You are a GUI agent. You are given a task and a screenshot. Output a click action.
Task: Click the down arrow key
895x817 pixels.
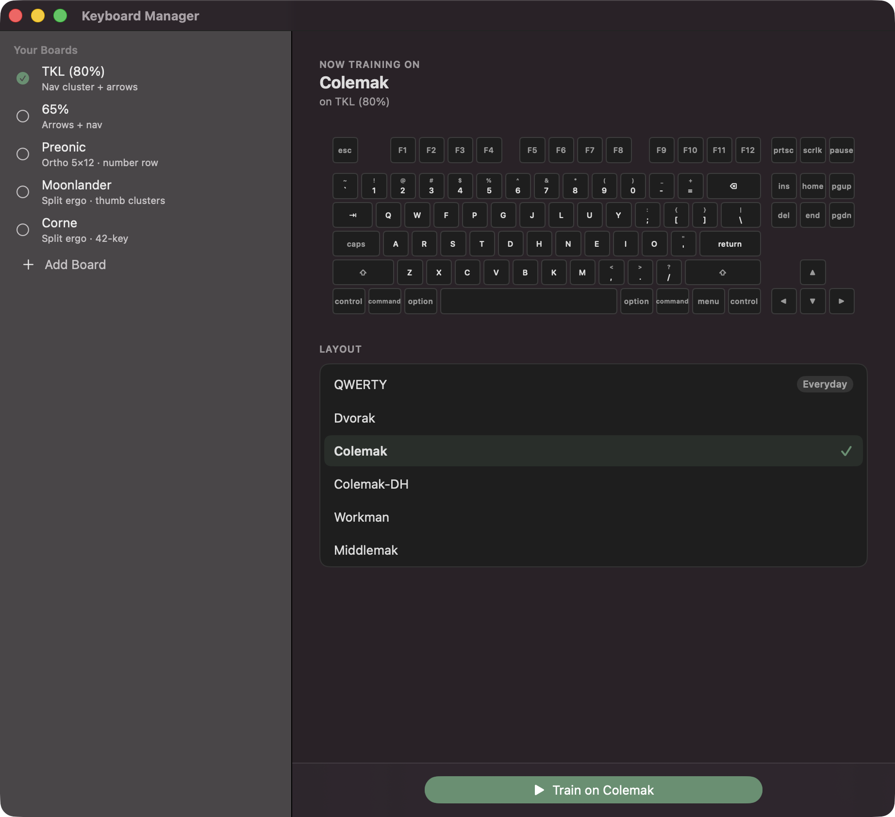(x=812, y=301)
